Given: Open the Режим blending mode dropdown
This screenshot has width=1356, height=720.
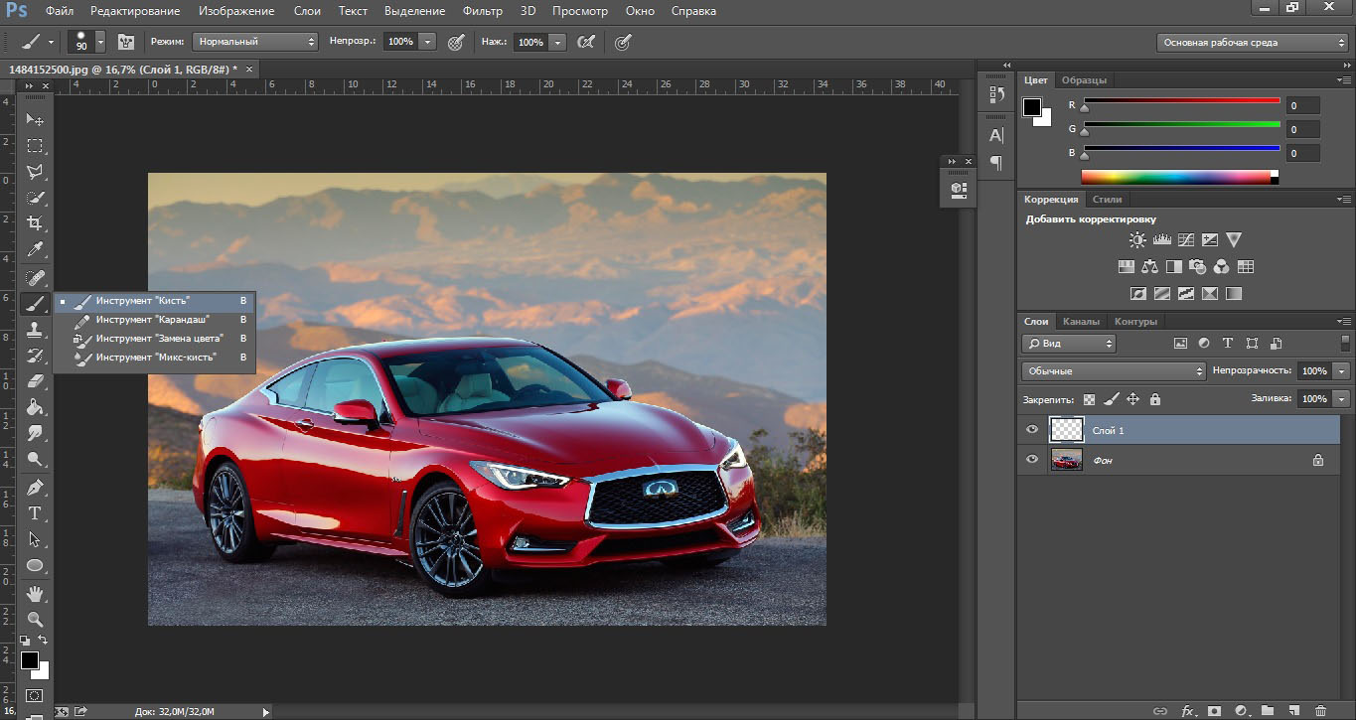Looking at the screenshot, I should [254, 42].
